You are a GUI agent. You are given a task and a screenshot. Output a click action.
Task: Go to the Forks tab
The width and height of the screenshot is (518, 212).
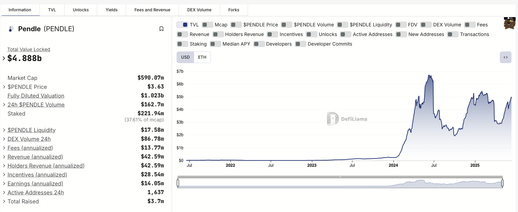tap(234, 10)
